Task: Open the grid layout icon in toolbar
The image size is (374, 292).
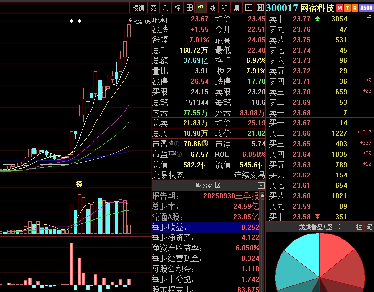Action: click(x=189, y=8)
